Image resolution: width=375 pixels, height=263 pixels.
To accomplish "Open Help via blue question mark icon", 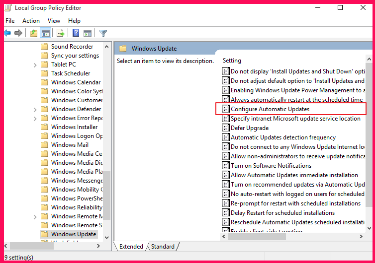I will click(x=76, y=33).
